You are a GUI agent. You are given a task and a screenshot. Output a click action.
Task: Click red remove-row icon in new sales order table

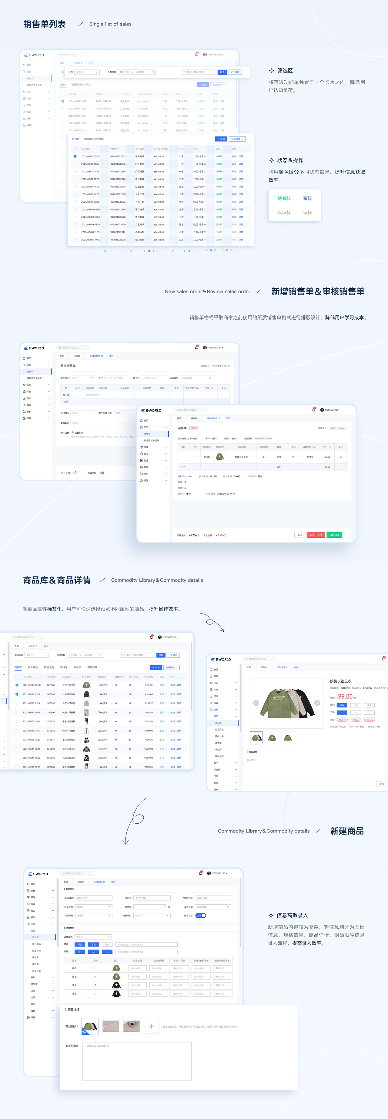64,395
